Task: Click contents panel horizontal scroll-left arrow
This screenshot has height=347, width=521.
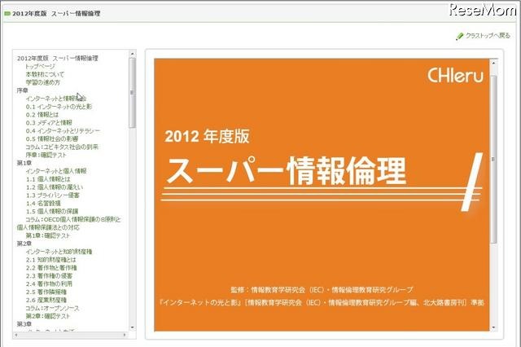Action: pyautogui.click(x=16, y=335)
